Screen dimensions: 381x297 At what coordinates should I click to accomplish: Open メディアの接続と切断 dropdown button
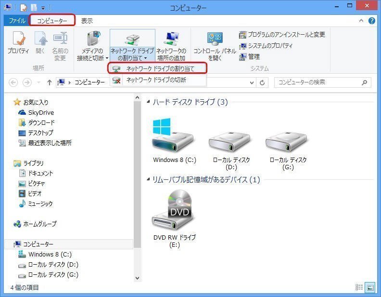92,46
